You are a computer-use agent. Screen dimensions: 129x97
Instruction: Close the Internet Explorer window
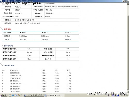(128, 1)
